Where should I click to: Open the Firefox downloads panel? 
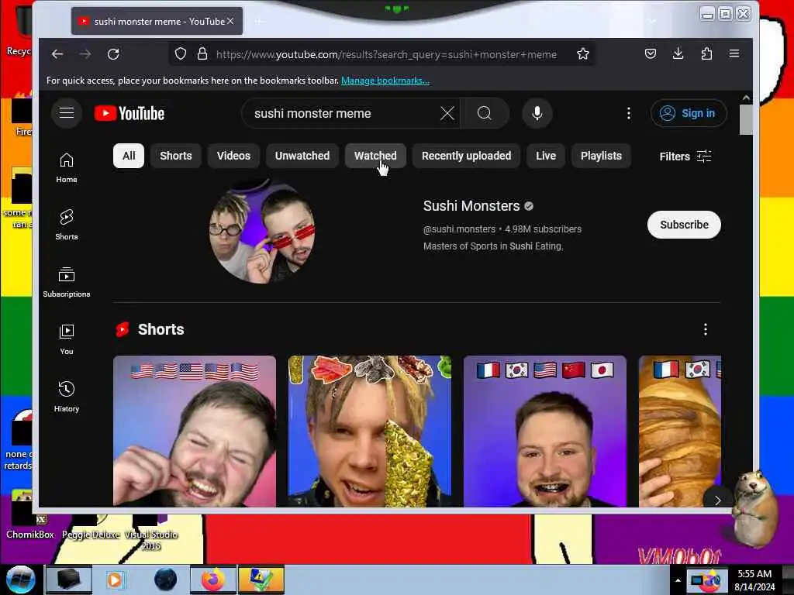(x=678, y=53)
